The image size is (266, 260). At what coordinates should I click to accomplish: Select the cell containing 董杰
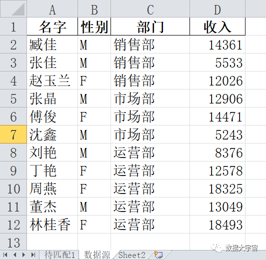[x=52, y=206]
